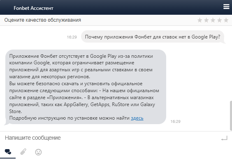Send message with the enter arrow icon
The width and height of the screenshot is (232, 161).
tap(224, 138)
